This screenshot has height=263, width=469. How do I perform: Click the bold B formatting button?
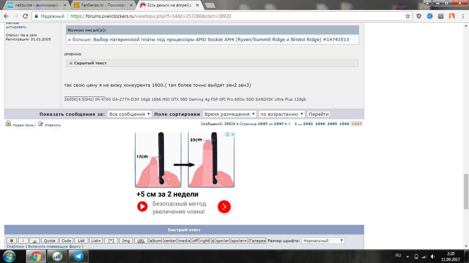click(12, 241)
